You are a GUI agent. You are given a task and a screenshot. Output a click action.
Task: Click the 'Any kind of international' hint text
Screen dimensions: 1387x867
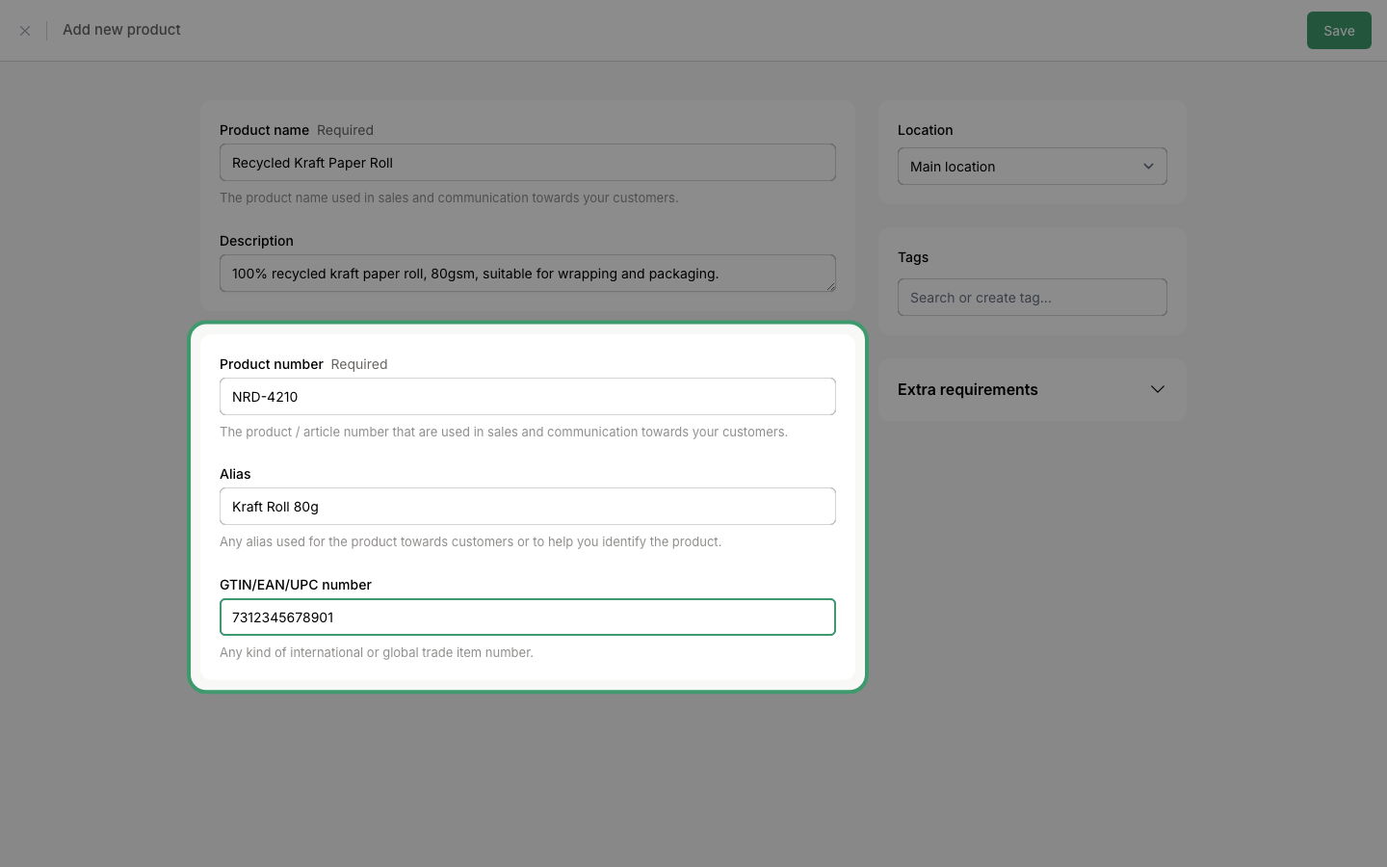pos(377,652)
